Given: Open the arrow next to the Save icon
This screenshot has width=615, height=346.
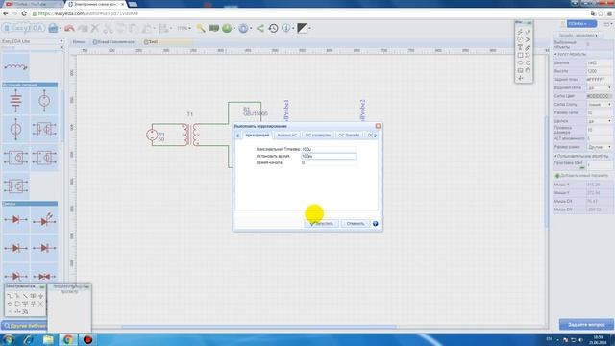Looking at the screenshot, I should click(61, 28).
